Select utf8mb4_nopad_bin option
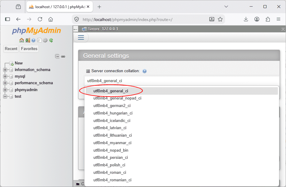286x187 pixels. pyautogui.click(x=182, y=150)
